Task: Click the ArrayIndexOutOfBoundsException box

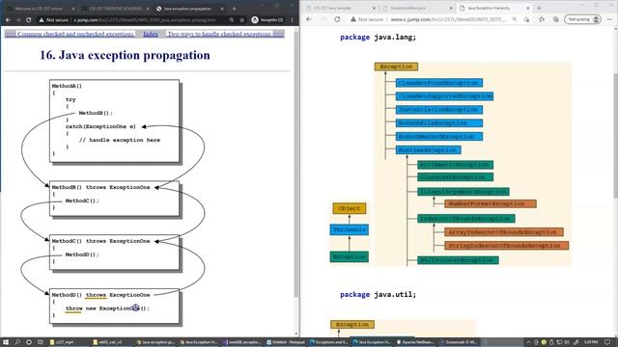Action: [x=504, y=232]
